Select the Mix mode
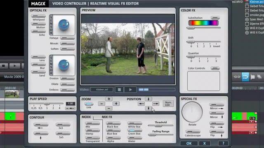Screen dimensions: 264x148 [92, 124]
